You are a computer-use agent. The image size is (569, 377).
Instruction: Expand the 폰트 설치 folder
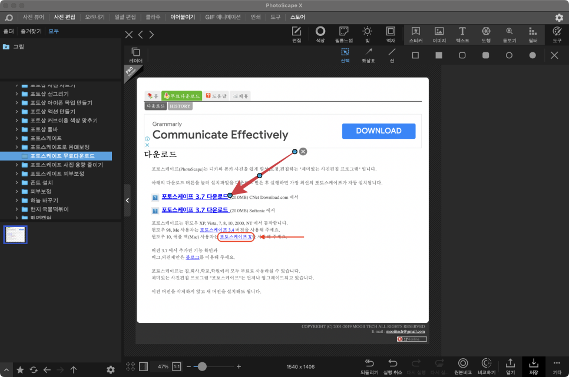coord(16,182)
